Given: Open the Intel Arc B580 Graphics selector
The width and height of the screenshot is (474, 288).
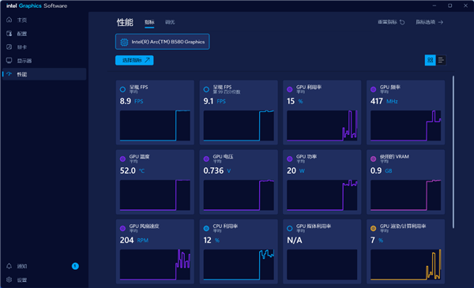Looking at the screenshot, I should pos(162,42).
